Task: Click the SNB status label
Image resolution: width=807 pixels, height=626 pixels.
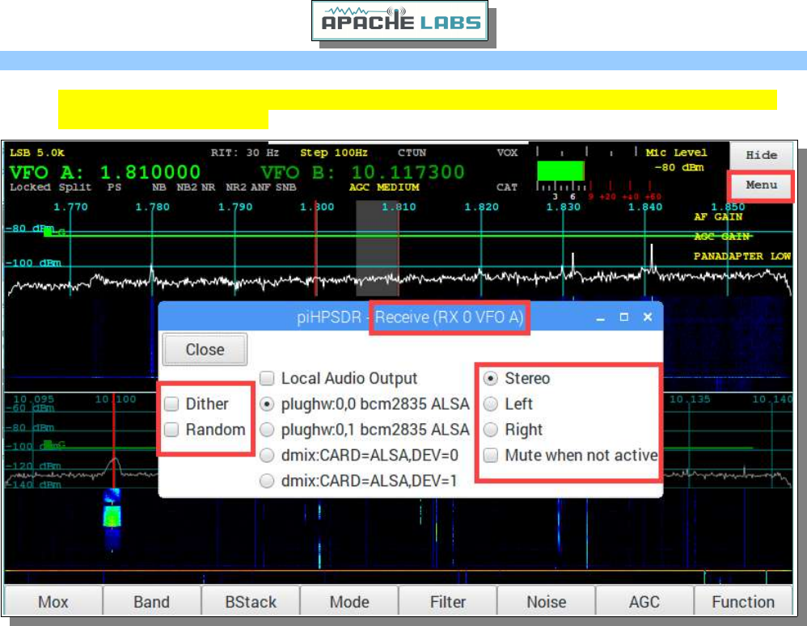Action: (x=285, y=187)
